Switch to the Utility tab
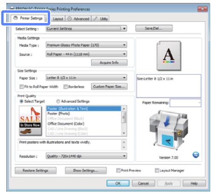The image size is (211, 194). point(101,19)
